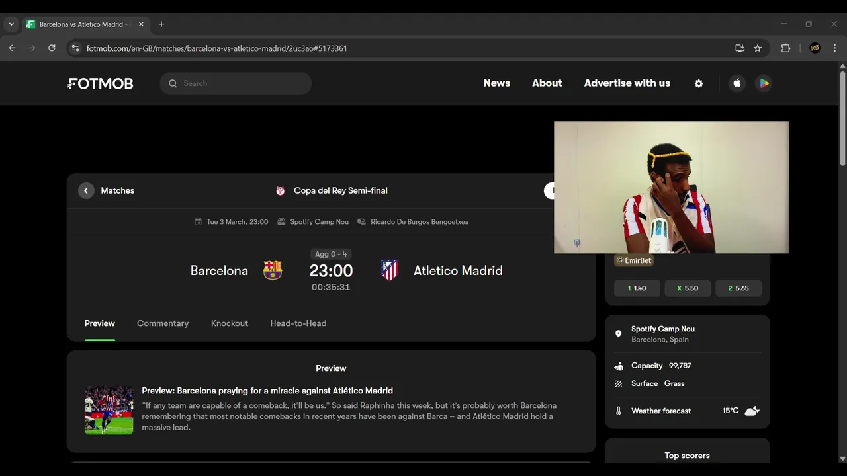Click the browser back arrow
The image size is (847, 476).
(12, 48)
